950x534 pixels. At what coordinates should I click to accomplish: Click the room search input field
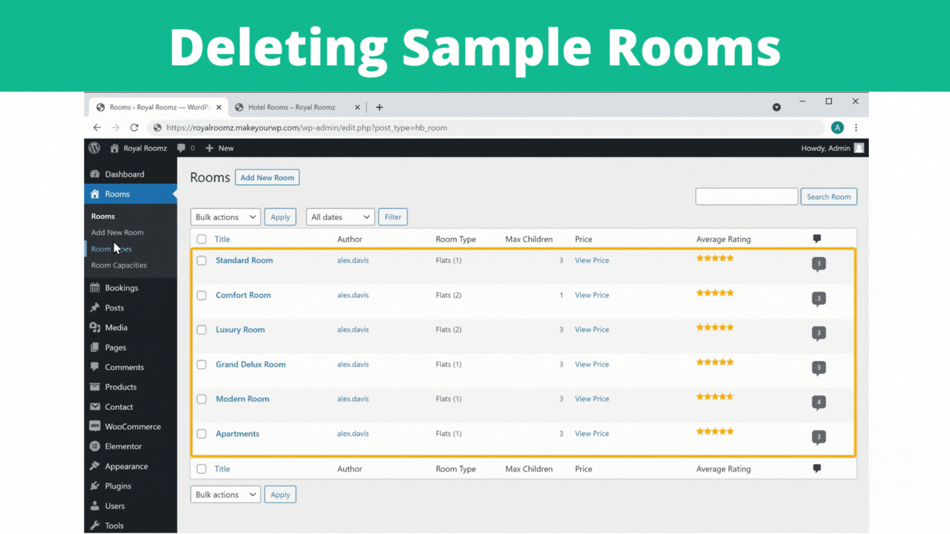[x=747, y=196]
